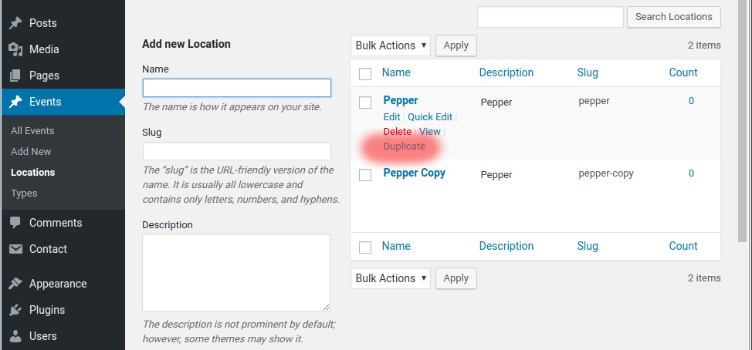This screenshot has width=752, height=350.
Task: Check the Pepper row checkbox
Action: click(365, 103)
